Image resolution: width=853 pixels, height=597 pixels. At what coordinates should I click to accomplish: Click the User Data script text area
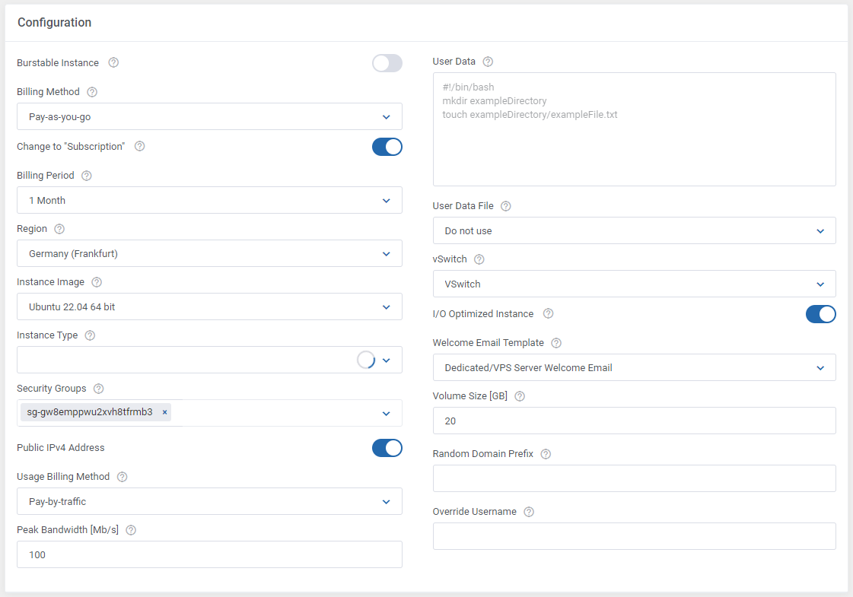(x=635, y=129)
